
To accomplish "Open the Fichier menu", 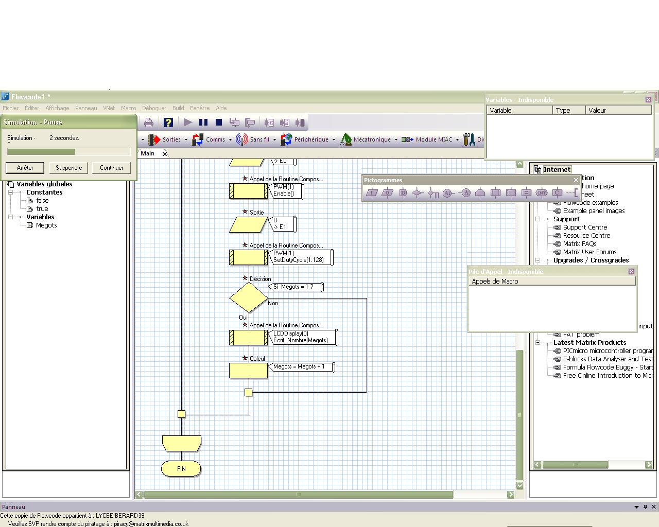I will click(10, 108).
